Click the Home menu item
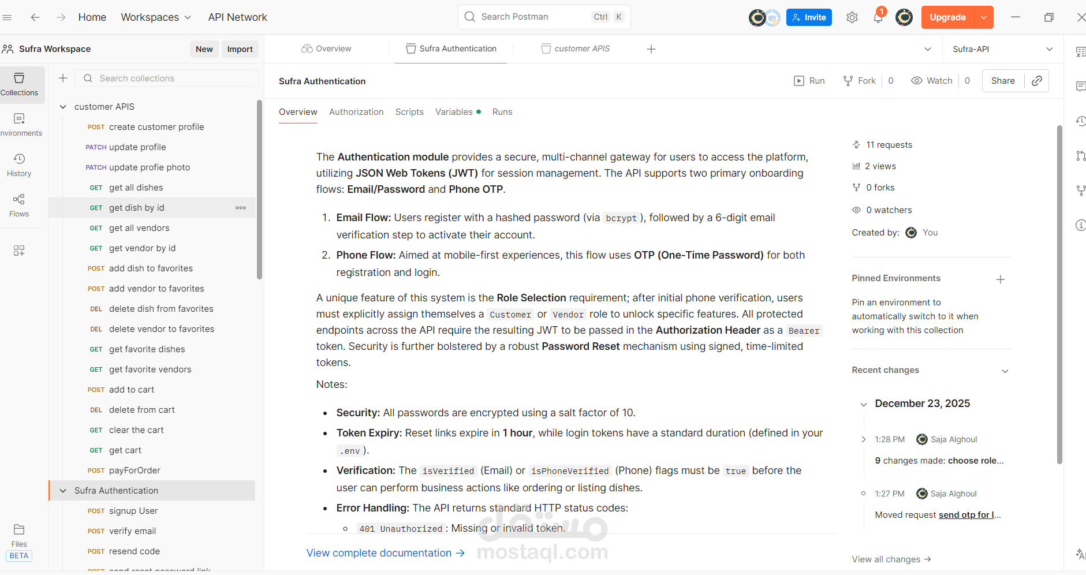Screen dimensions: 1086x575 coord(92,17)
